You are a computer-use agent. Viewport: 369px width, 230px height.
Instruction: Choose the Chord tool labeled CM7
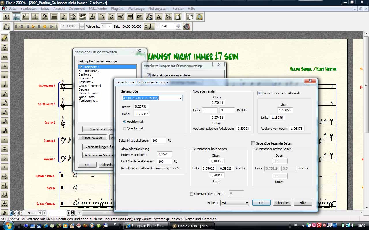140,17
